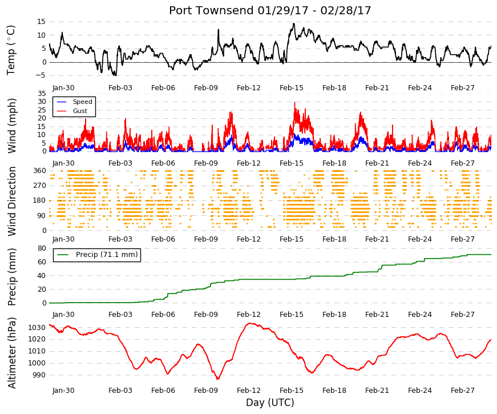Viewport: 497px width, 414px height.
Task: Select the Gust legend entry
Action: click(x=72, y=111)
